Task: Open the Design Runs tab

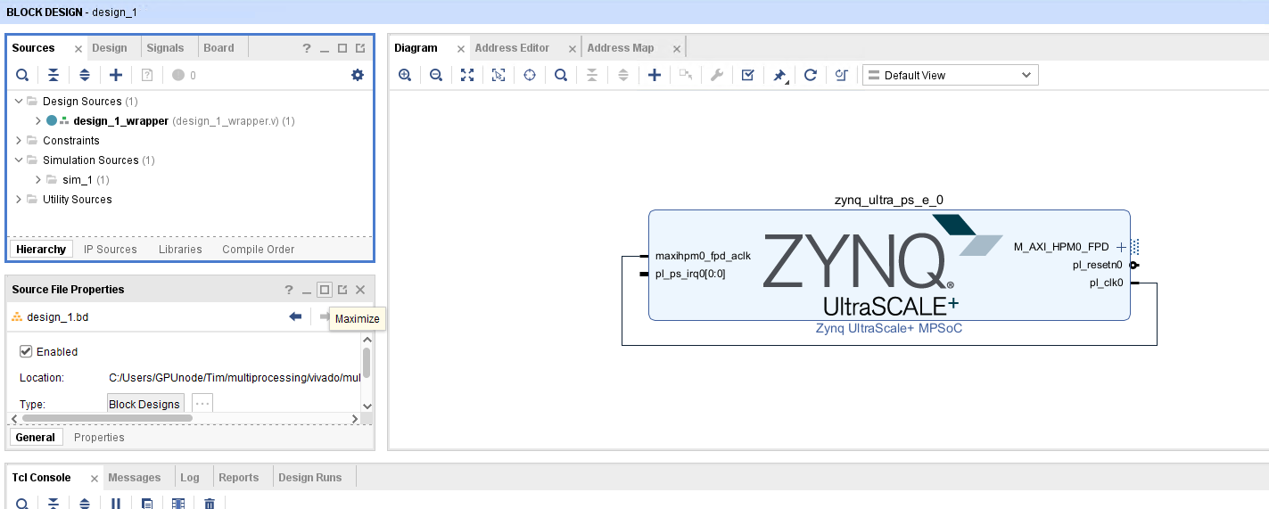Action: 310,478
